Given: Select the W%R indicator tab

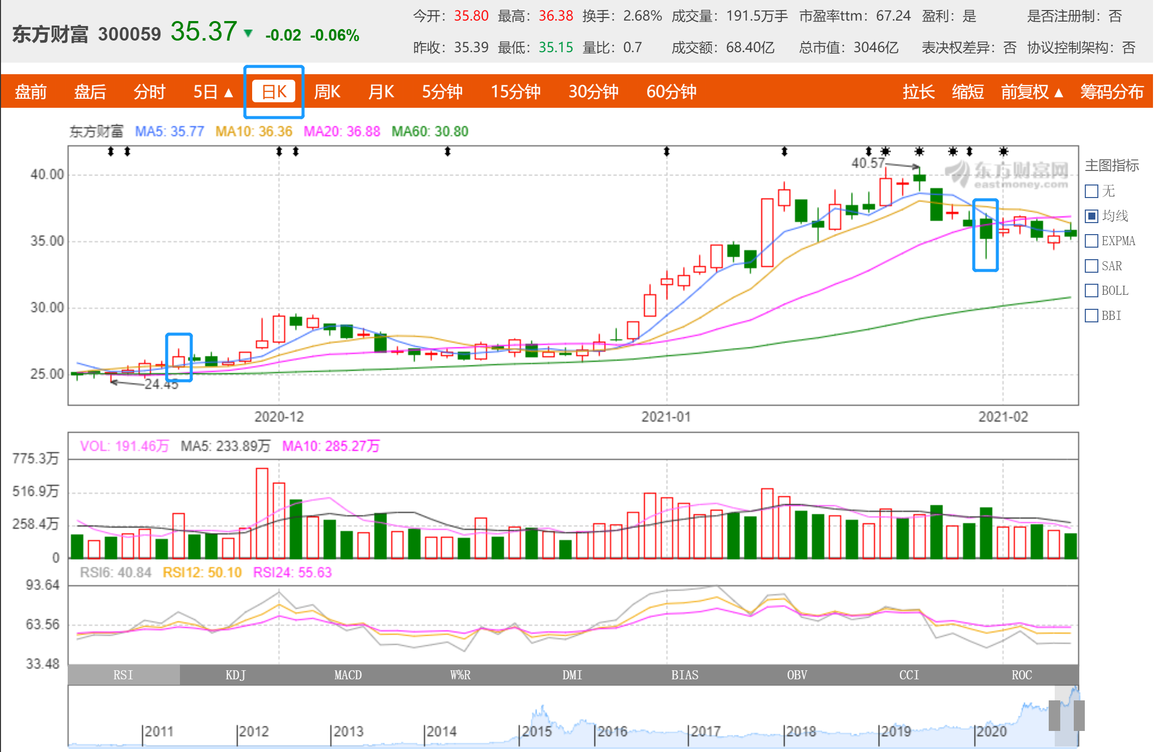Looking at the screenshot, I should pos(460,675).
